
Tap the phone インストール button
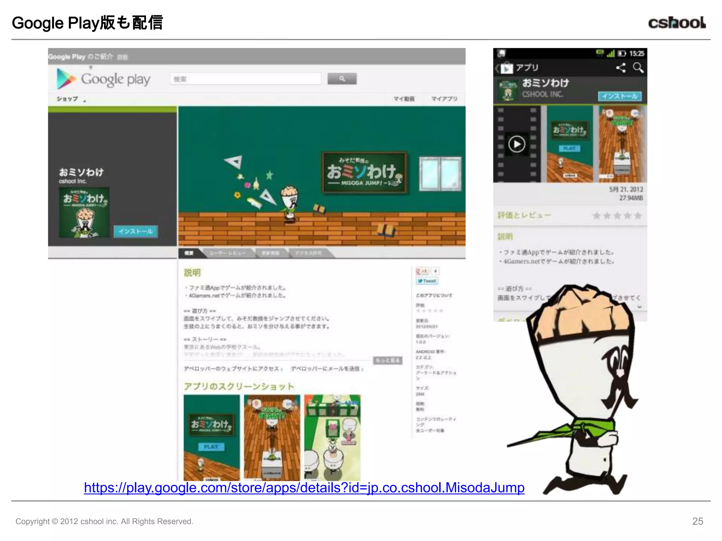(x=620, y=96)
